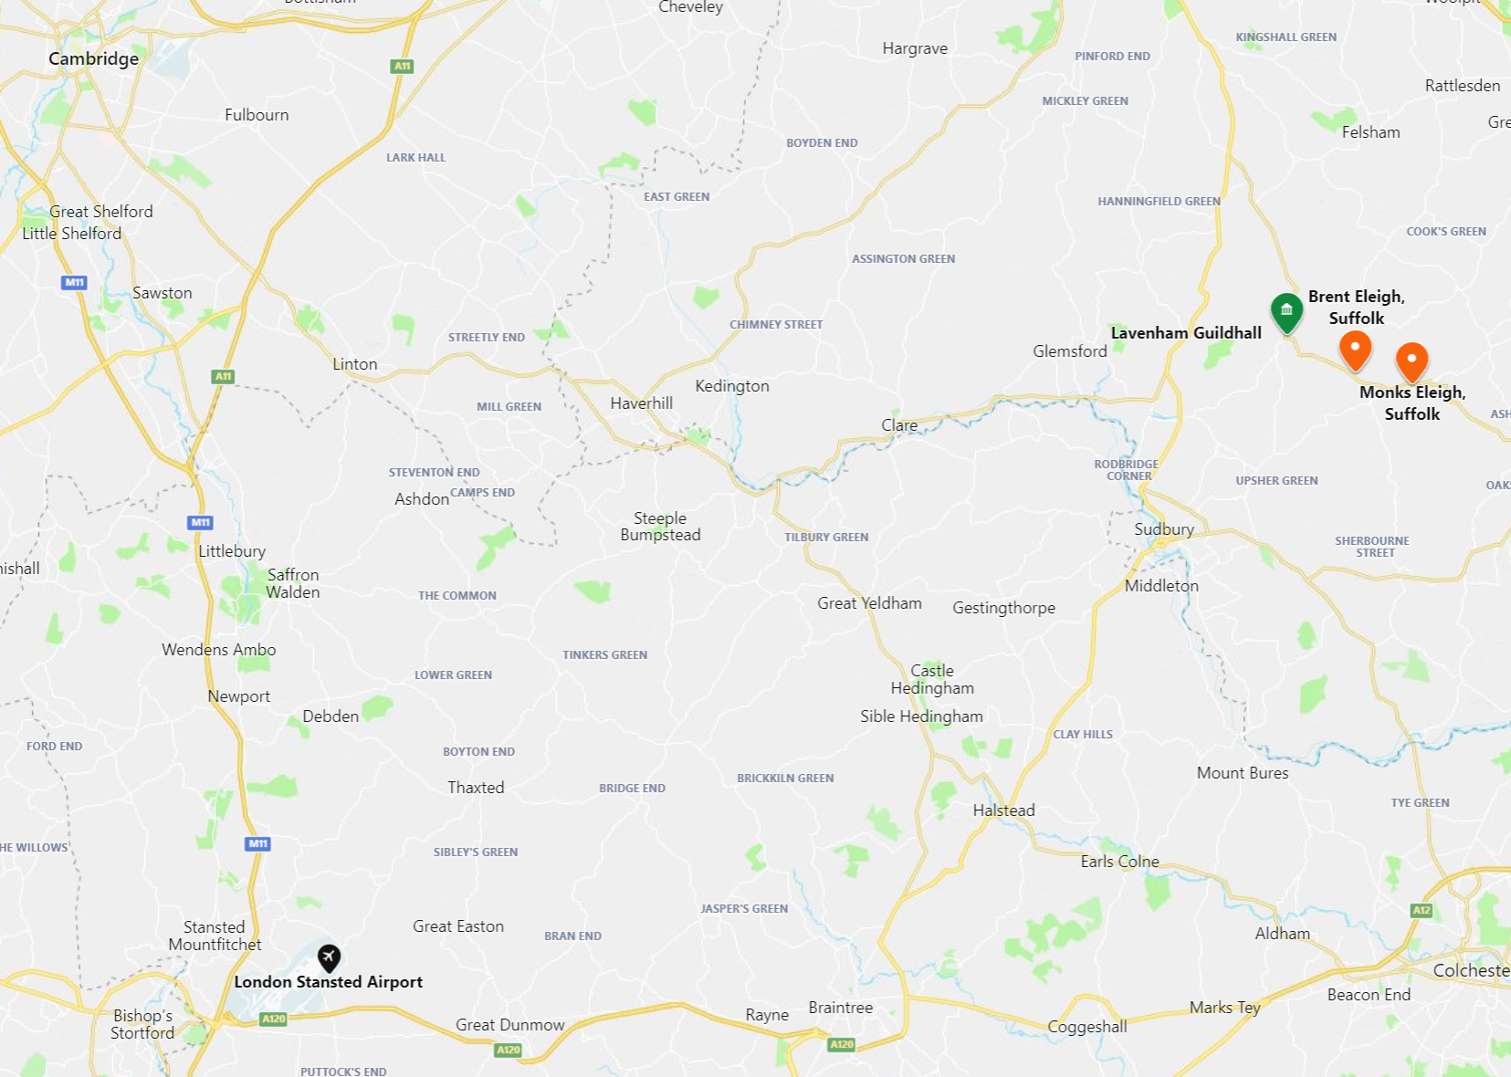Open the Lavenham Guildhall label
Image resolution: width=1511 pixels, height=1077 pixels.
[1186, 333]
